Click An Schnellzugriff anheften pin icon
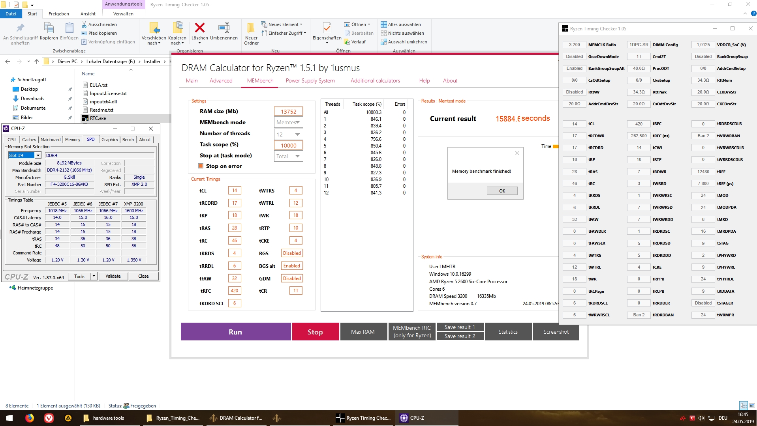 [20, 28]
